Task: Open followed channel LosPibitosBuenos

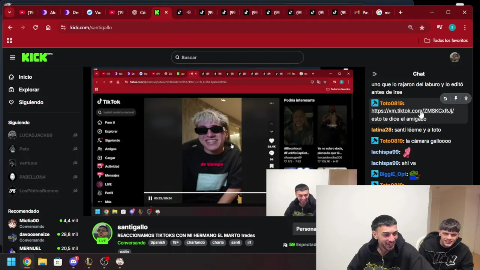Action: 43,190
